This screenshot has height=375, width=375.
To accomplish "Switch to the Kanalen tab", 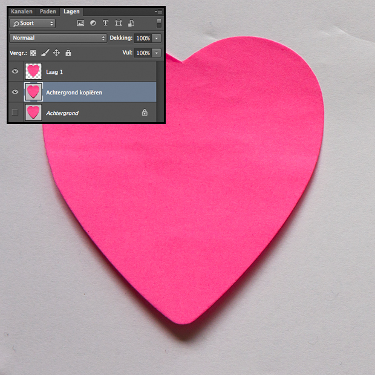I will coord(22,11).
